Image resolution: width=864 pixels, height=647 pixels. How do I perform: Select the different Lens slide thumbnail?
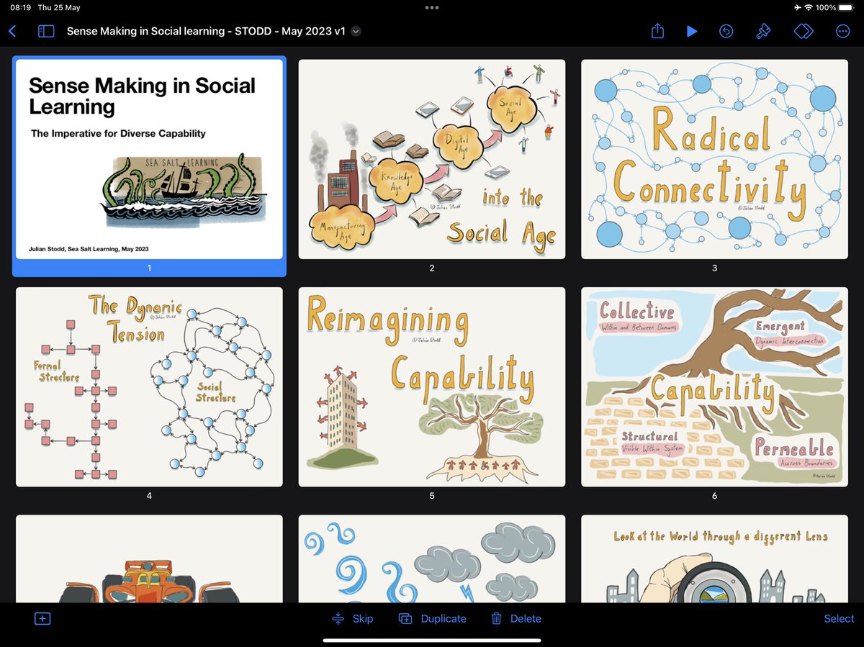click(x=714, y=558)
